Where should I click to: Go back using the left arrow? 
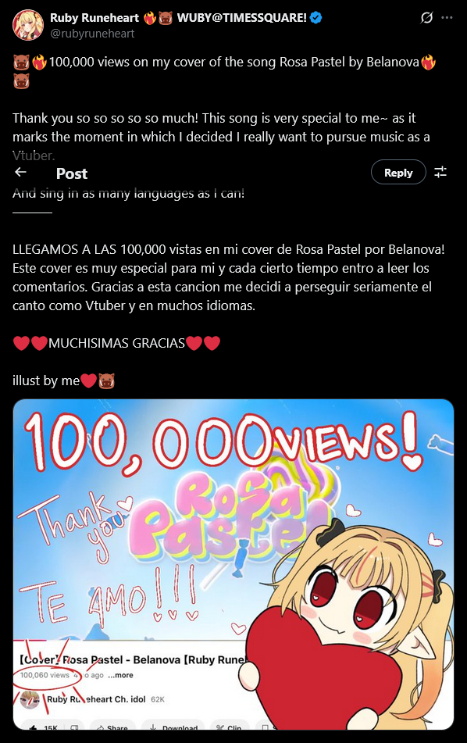pos(20,172)
